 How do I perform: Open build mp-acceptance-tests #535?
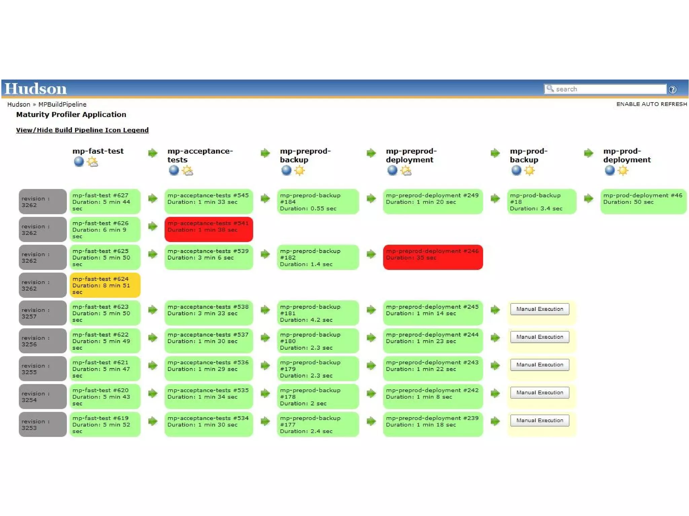pyautogui.click(x=209, y=397)
